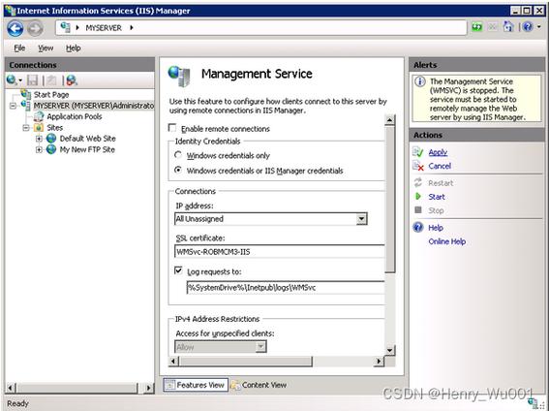This screenshot has height=411, width=549.
Task: Click in the SSL certificate field
Action: (279, 252)
